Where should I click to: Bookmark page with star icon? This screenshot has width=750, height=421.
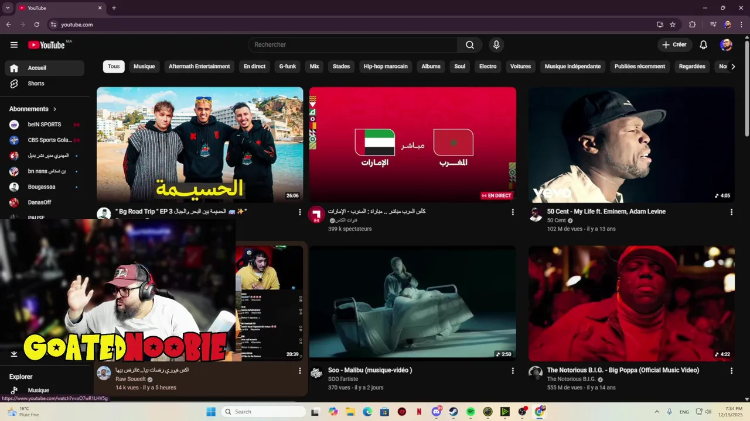[x=673, y=25]
